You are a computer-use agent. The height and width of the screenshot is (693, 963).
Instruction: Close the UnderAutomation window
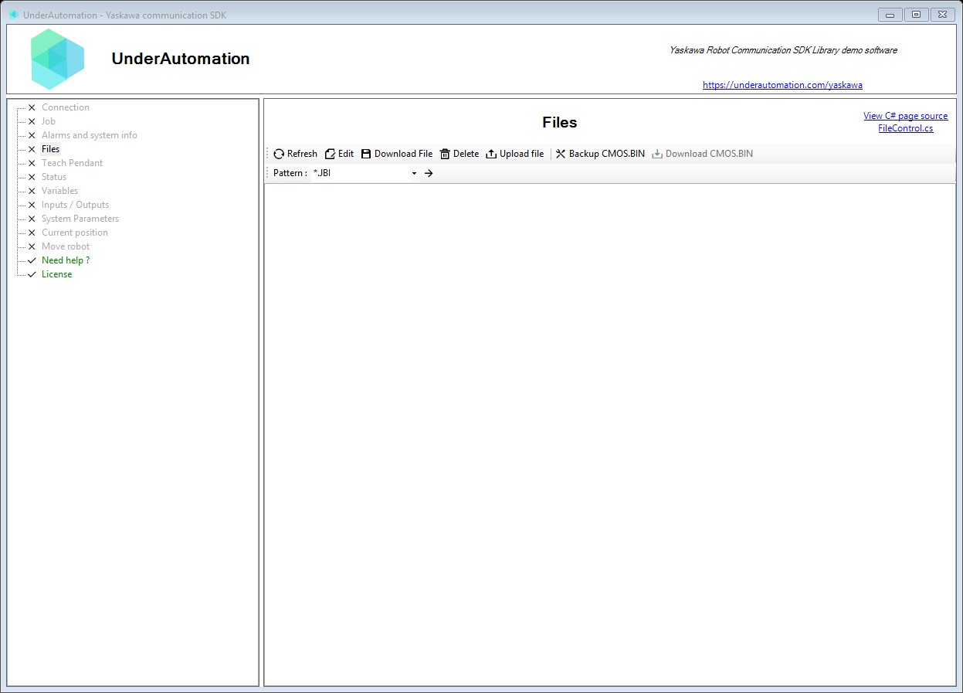(x=941, y=14)
